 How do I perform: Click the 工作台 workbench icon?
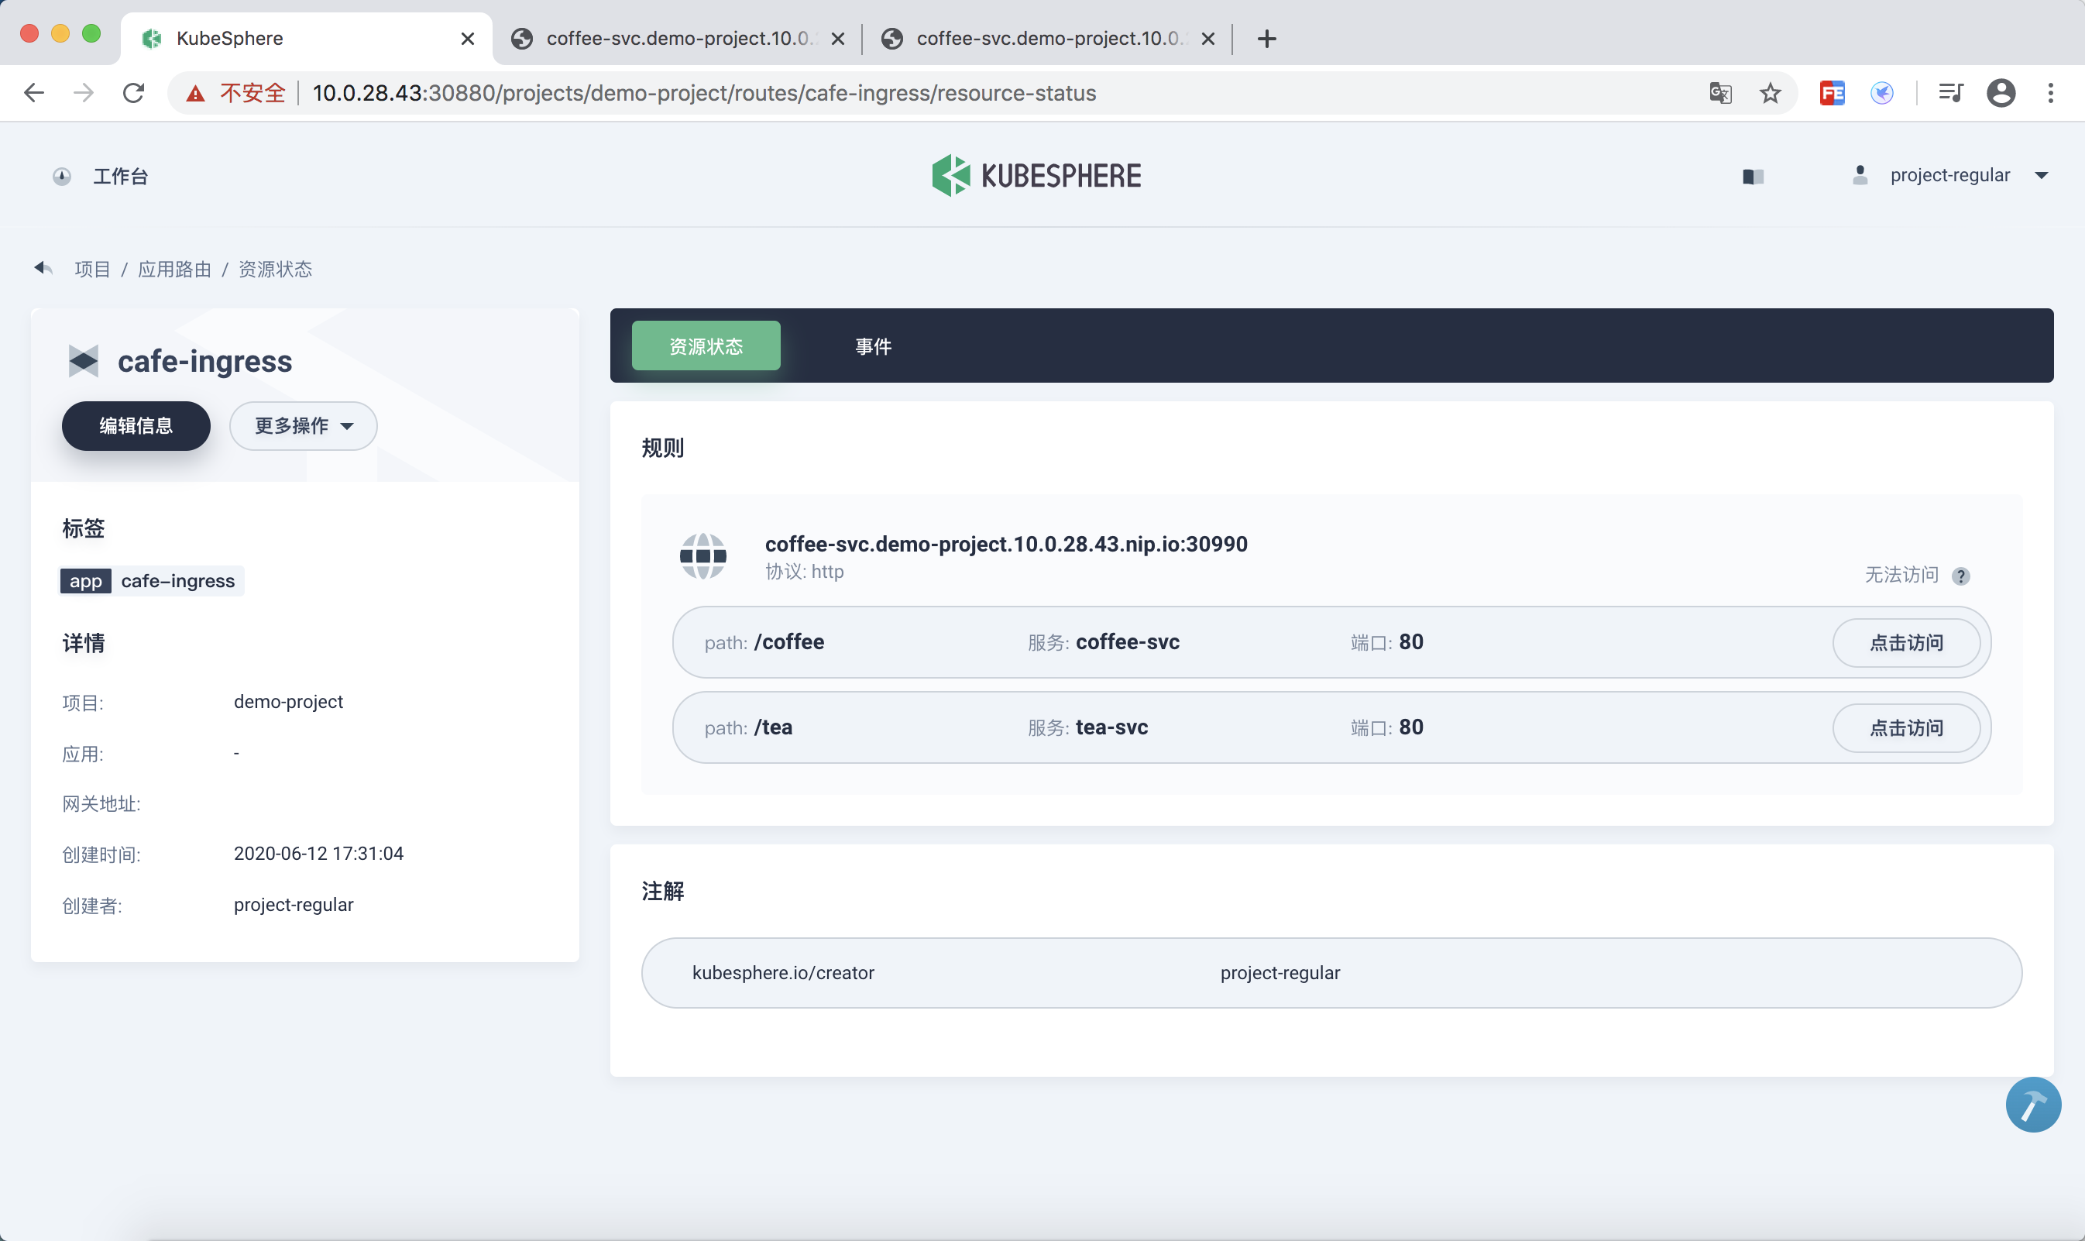click(62, 176)
